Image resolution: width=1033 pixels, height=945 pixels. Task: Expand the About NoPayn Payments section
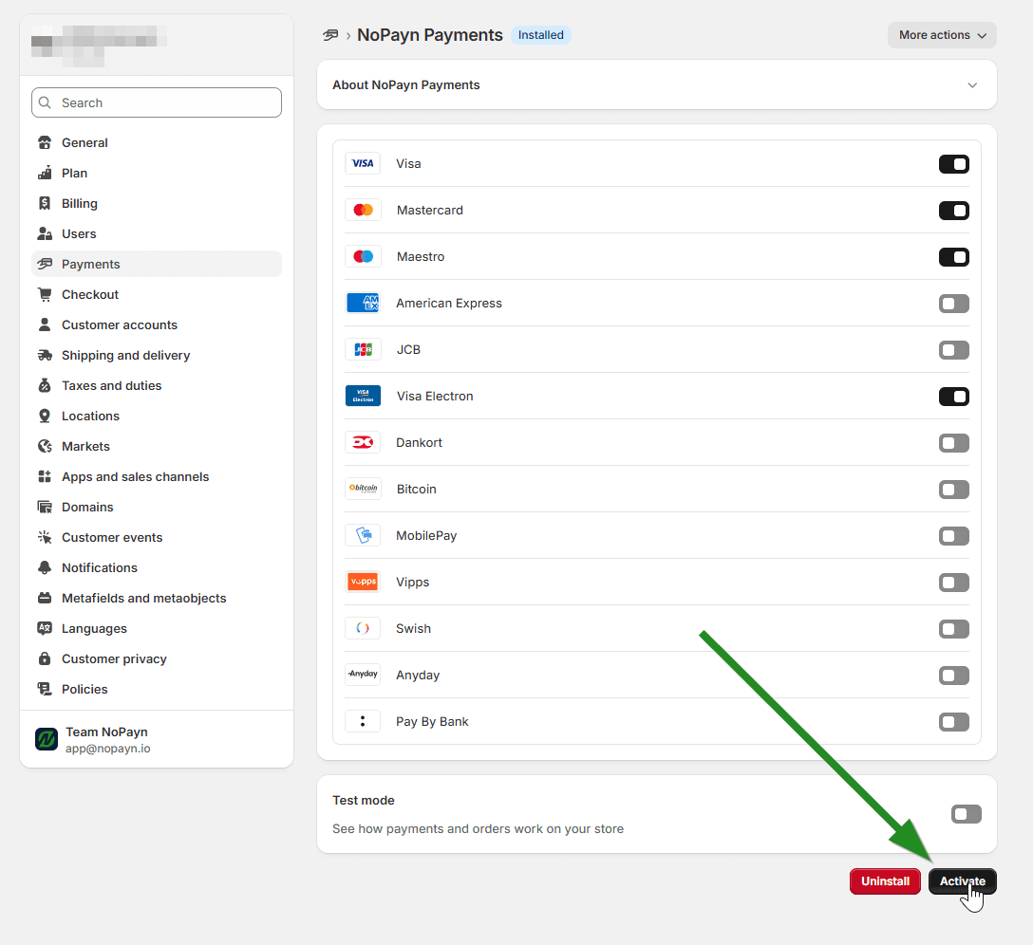pos(972,84)
